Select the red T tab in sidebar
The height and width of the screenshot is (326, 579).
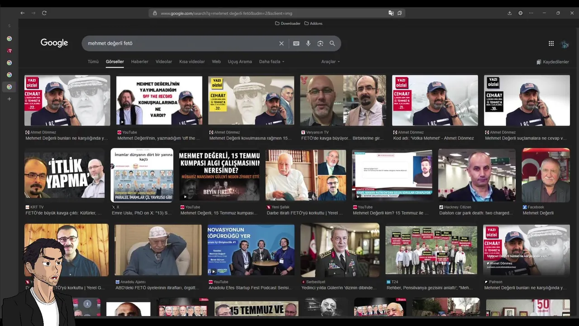[9, 51]
